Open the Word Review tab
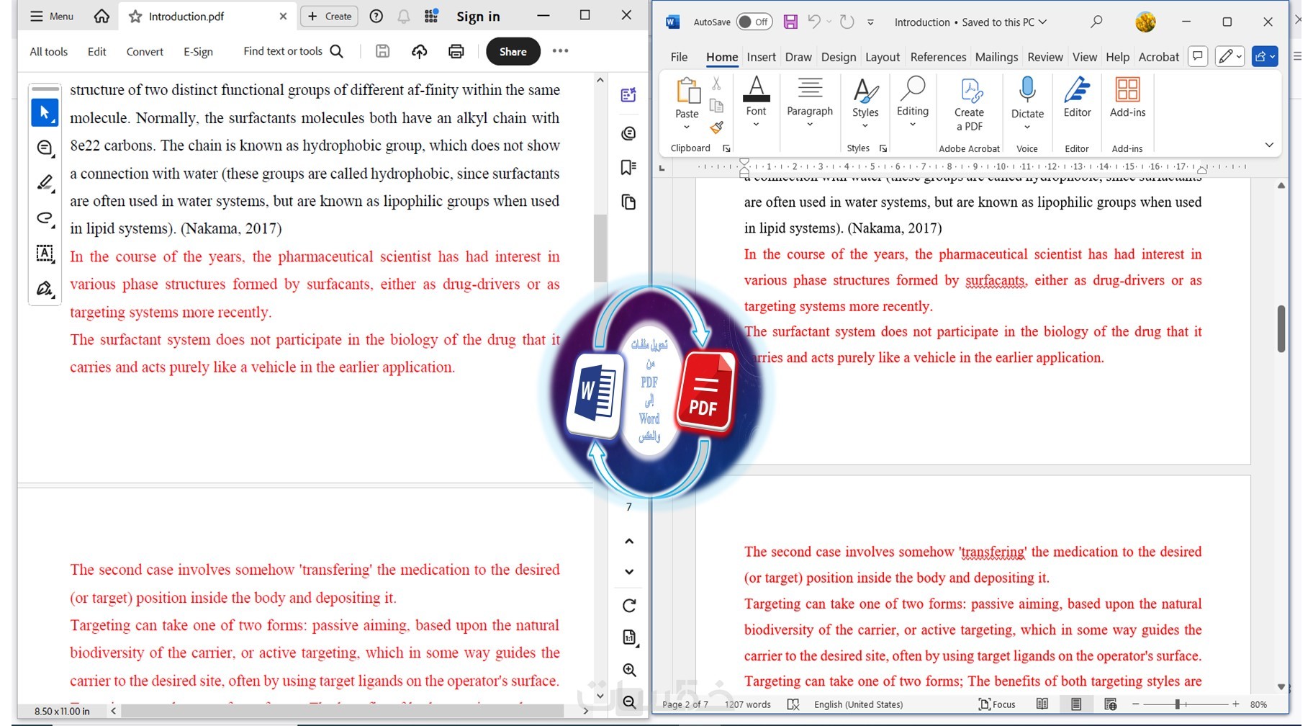1313x726 pixels. tap(1044, 57)
